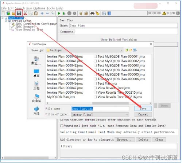Click the warning triangle log icon
182x163 pixels.
[x=164, y=13]
